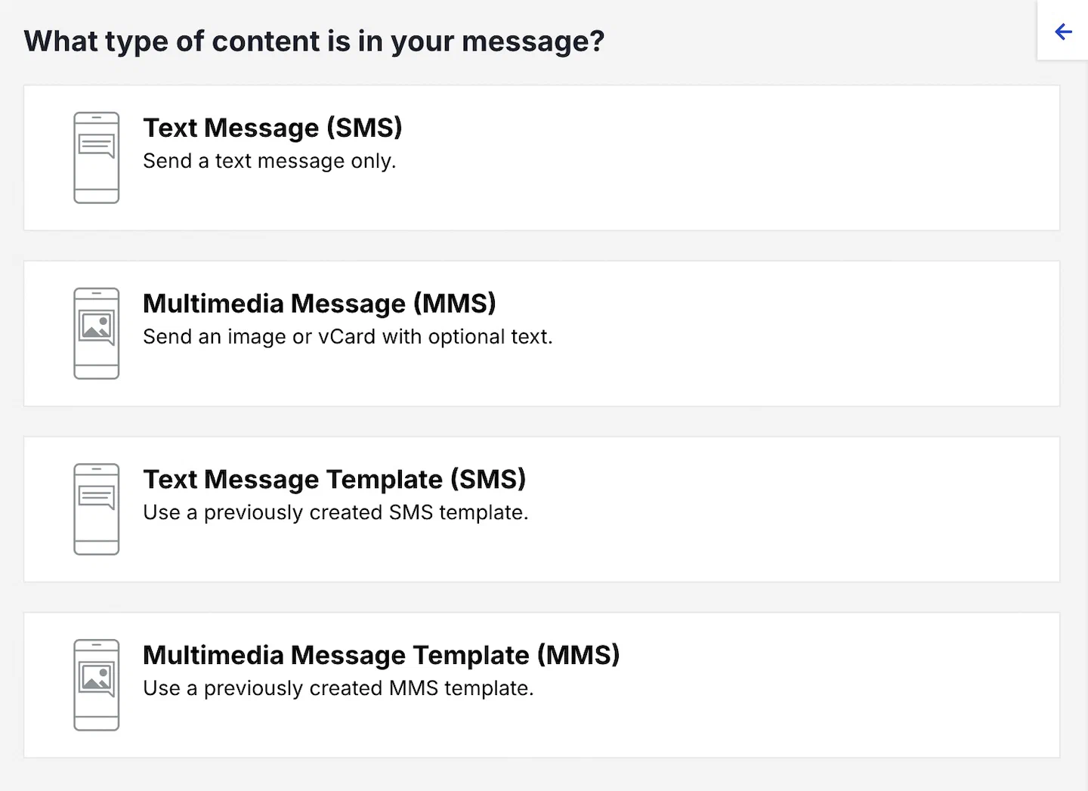The width and height of the screenshot is (1088, 791).
Task: Click 'Use a previously created SMS template' text
Action: pos(335,512)
